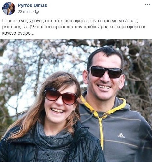Viewport: 152px width, 162px height.
Task: Open the three-dot post options menu
Action: click(147, 5)
